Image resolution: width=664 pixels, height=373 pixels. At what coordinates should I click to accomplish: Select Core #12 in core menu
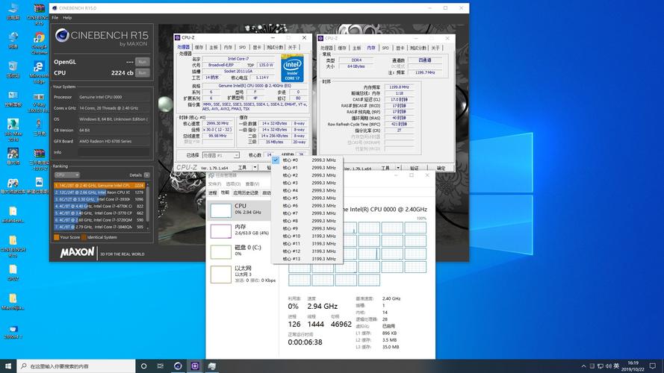click(x=306, y=251)
